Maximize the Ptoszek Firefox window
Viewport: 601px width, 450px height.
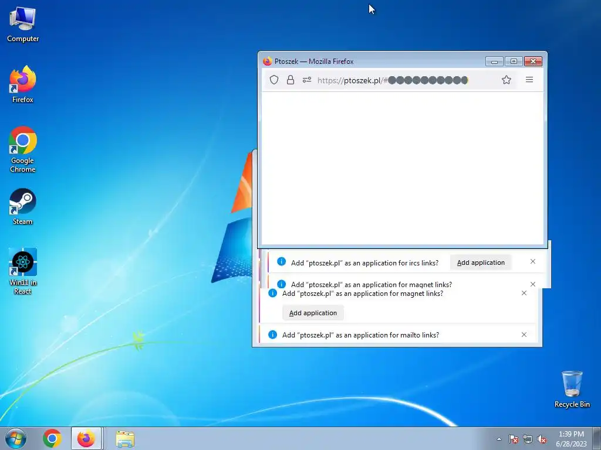point(514,61)
